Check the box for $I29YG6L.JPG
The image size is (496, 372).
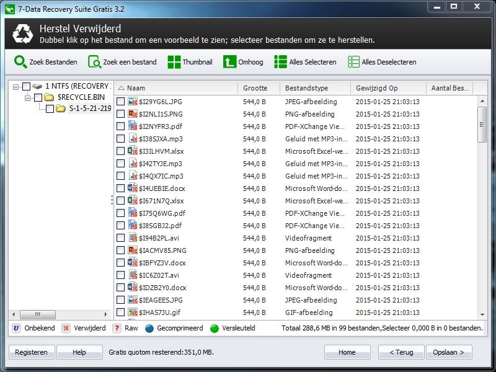(120, 102)
